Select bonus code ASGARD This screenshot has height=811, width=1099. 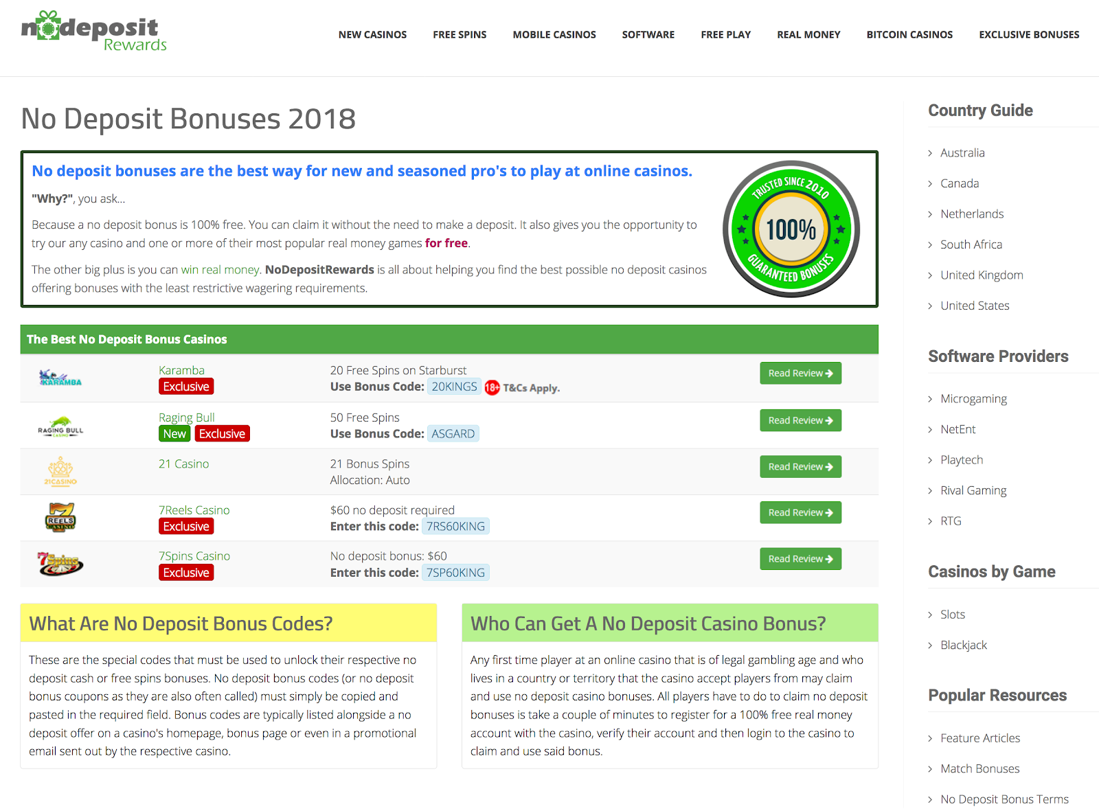[x=453, y=434]
